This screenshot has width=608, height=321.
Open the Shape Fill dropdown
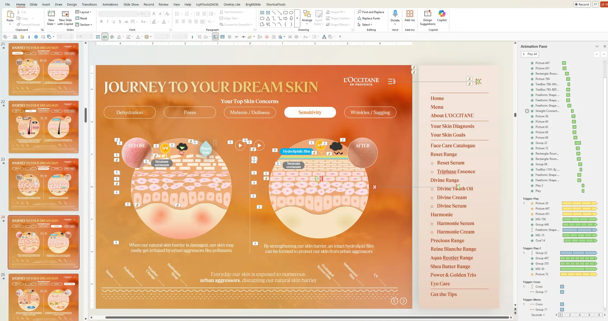click(x=336, y=12)
